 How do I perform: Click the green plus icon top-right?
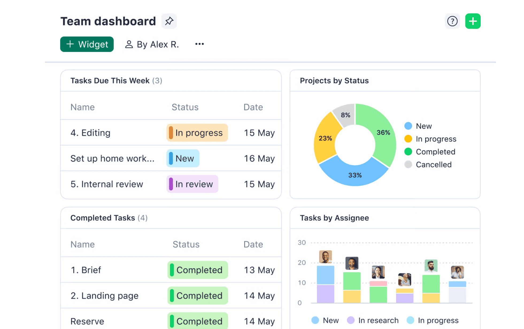coord(473,21)
